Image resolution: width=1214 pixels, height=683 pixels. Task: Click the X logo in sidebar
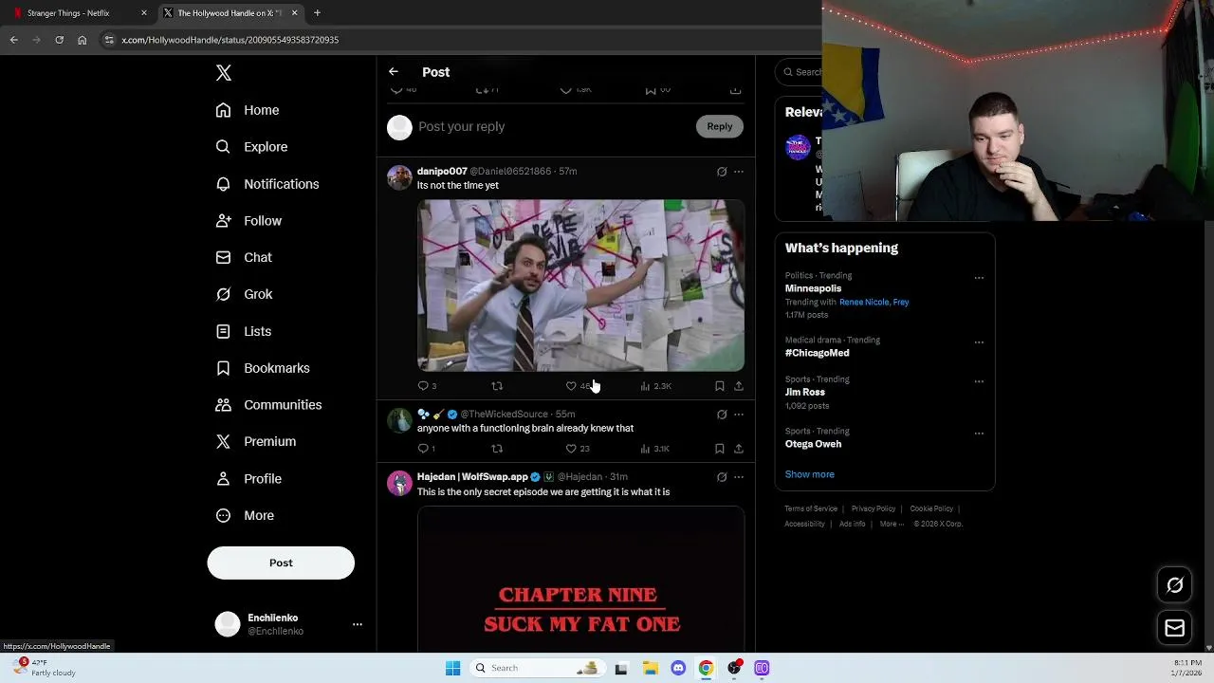pos(224,73)
